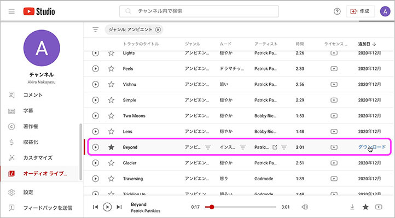Click the channel avatar in the sidebar
This screenshot has height=218, width=395.
point(42,48)
